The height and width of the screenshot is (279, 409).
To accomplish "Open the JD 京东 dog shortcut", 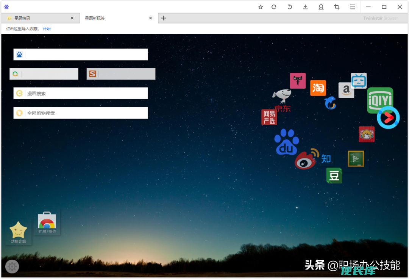I will click(282, 101).
